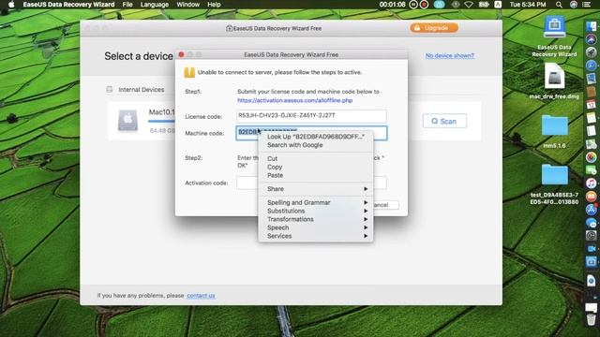Click the Internal Devices section icon

(110, 90)
